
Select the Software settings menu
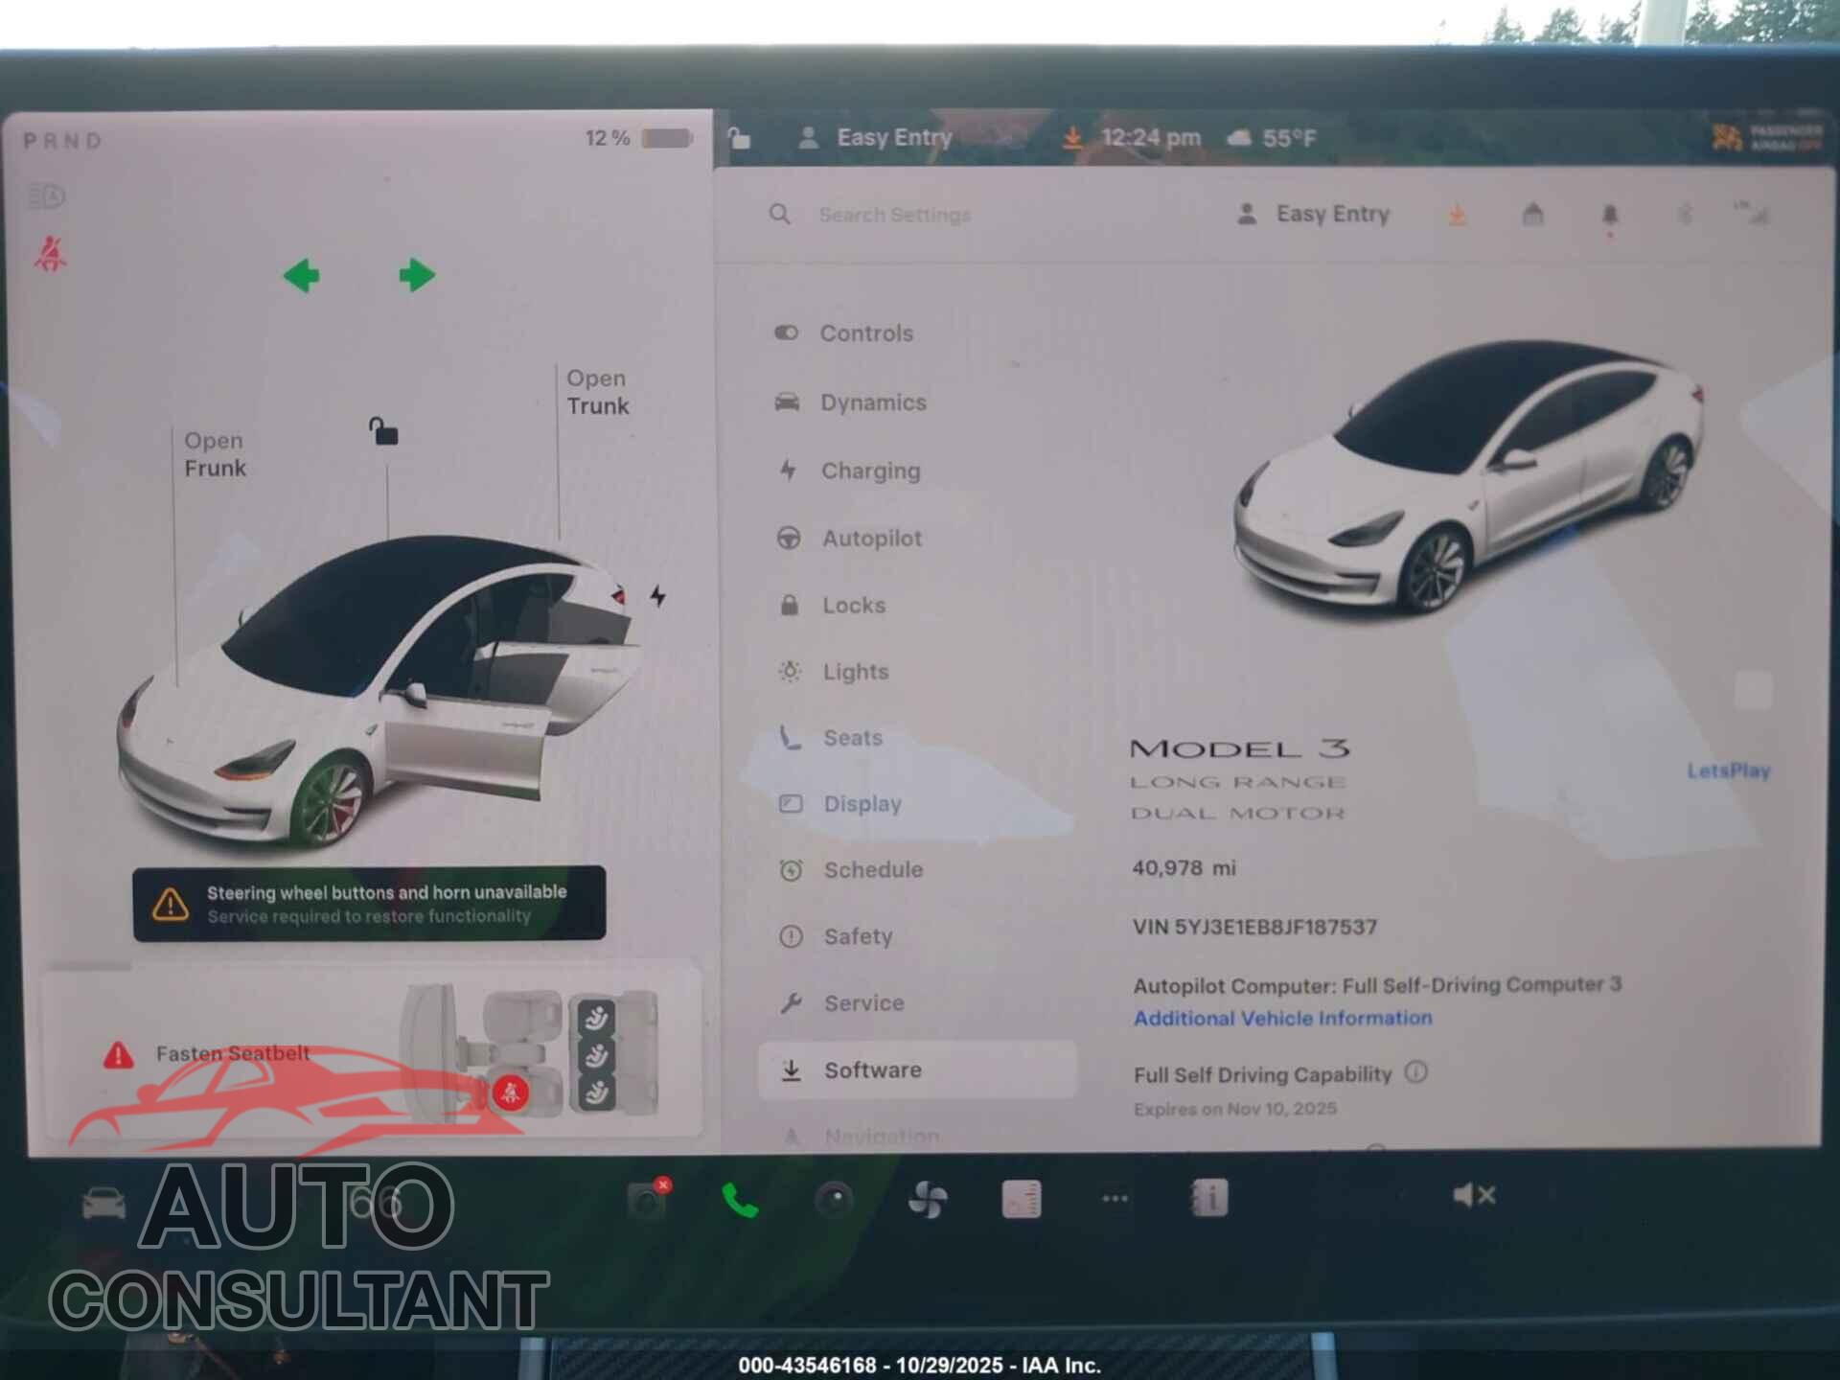pos(917,1069)
